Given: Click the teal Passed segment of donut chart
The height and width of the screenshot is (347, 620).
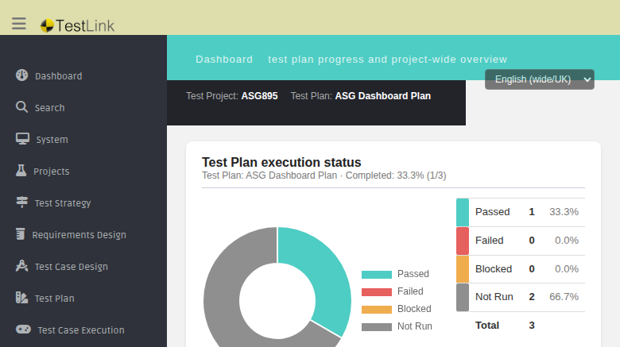Looking at the screenshot, I should point(324,272).
